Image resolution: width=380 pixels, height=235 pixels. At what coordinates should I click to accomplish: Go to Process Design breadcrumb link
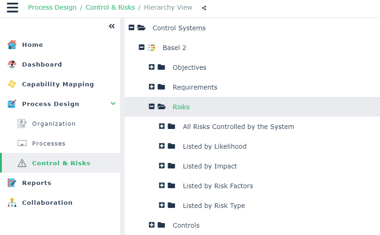click(x=52, y=8)
